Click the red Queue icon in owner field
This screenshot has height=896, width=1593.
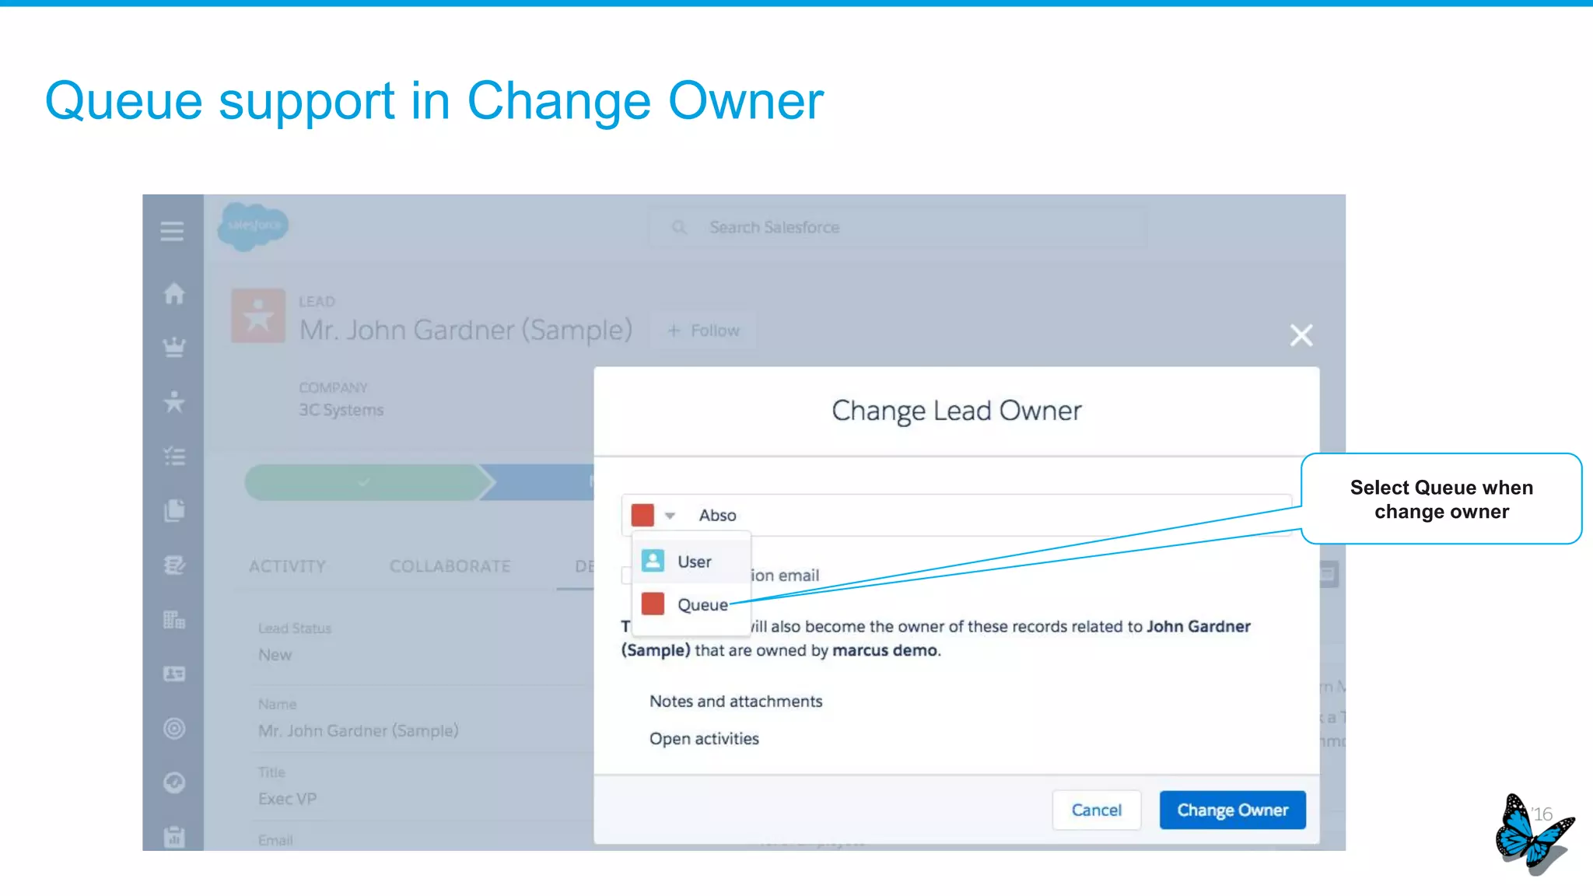(x=642, y=515)
